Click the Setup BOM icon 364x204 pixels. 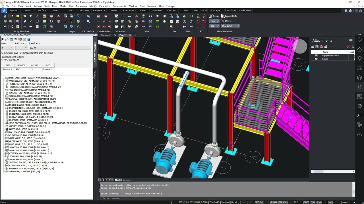tap(211, 16)
